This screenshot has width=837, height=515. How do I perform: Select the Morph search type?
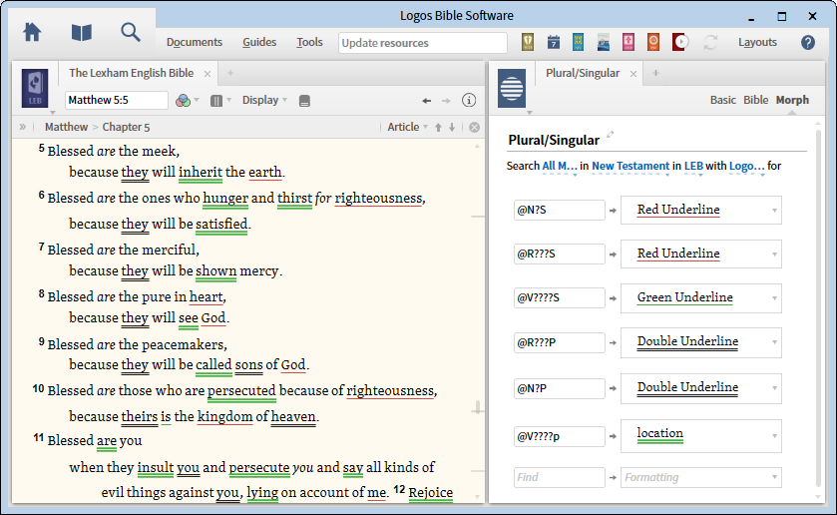click(792, 100)
